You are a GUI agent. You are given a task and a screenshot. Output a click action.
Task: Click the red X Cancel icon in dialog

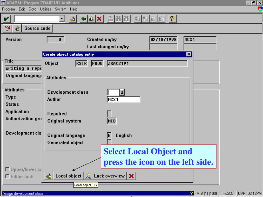(131, 176)
